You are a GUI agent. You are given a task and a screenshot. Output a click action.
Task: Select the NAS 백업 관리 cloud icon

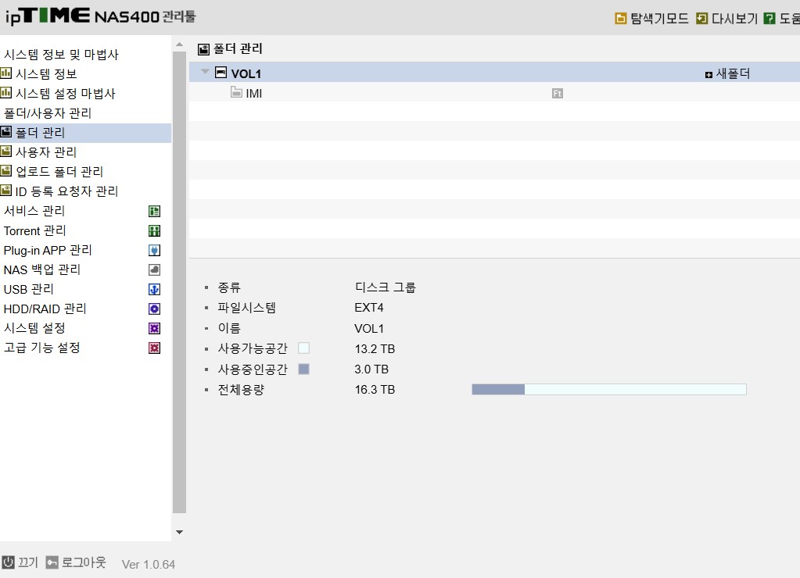[154, 269]
